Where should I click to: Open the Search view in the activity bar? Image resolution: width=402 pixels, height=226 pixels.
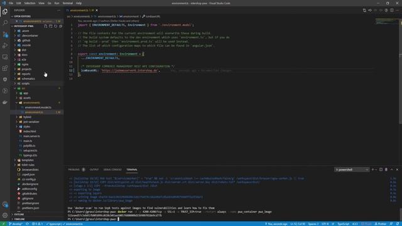point(5,23)
